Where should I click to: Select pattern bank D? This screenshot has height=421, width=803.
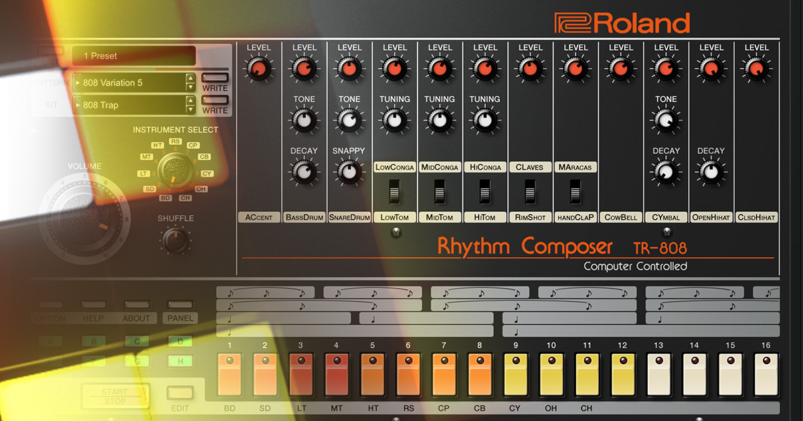click(x=179, y=341)
